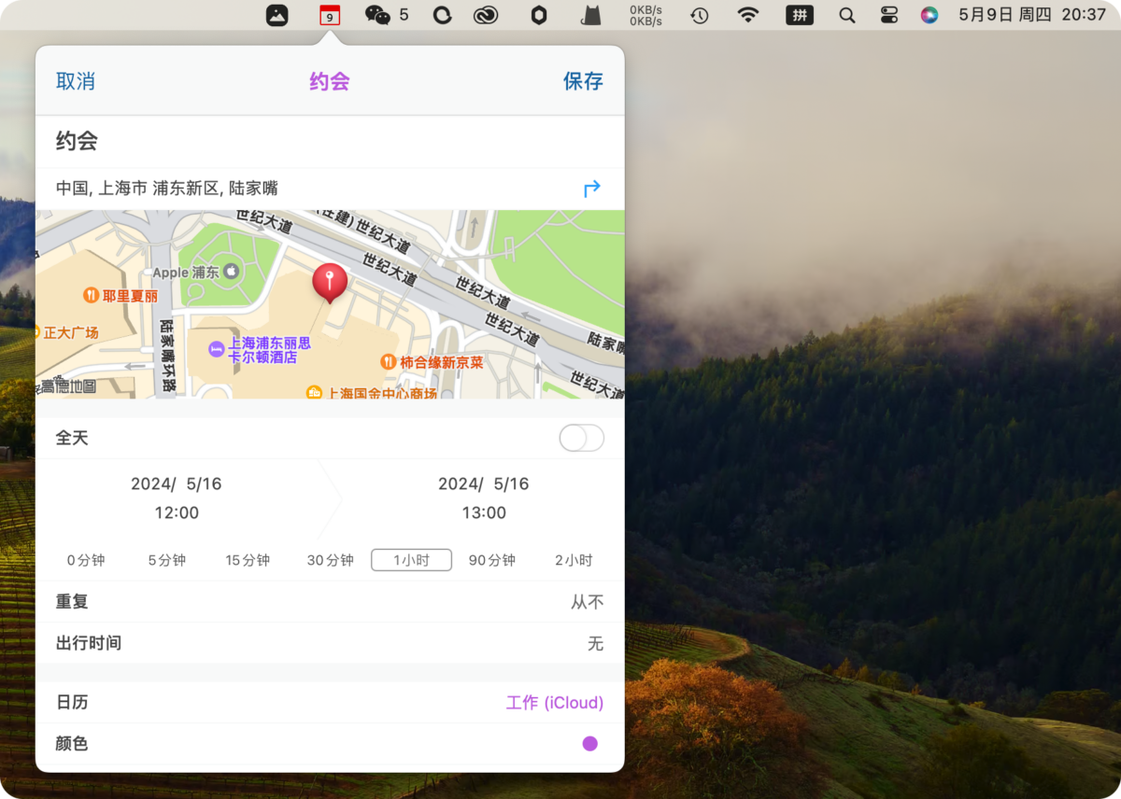This screenshot has width=1121, height=799.
Task: Open the image app menu bar icon
Action: (277, 15)
